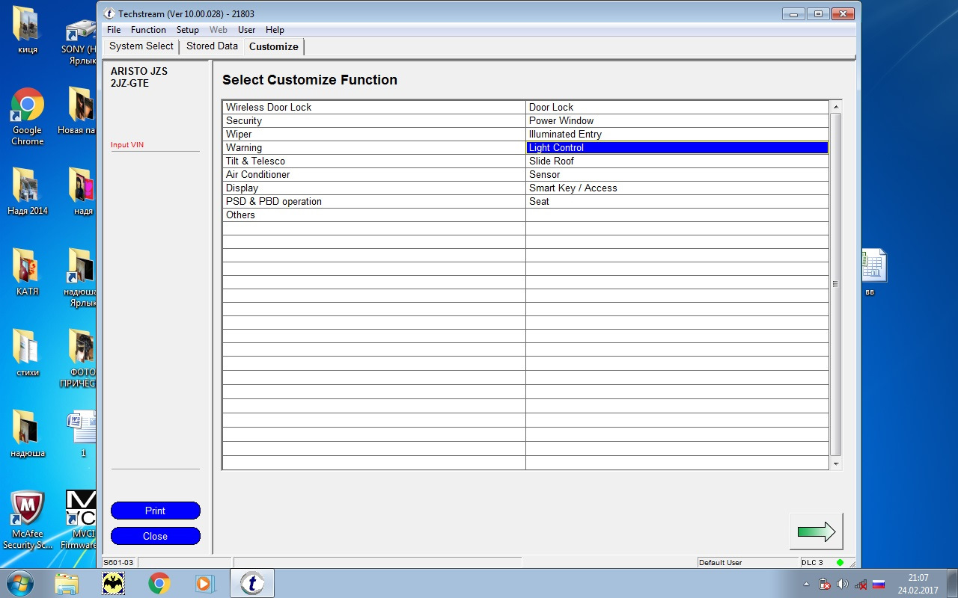Click the green next arrow button
Screen dimensions: 958x598
click(816, 531)
